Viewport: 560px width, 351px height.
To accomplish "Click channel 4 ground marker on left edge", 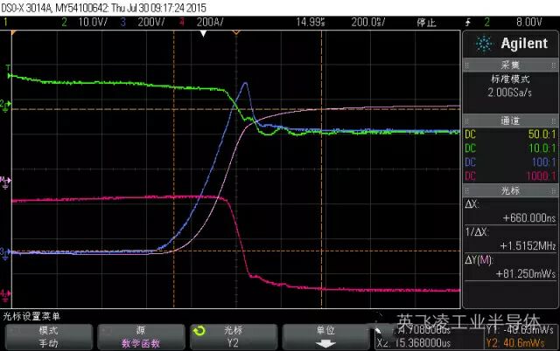I will 3,293.
